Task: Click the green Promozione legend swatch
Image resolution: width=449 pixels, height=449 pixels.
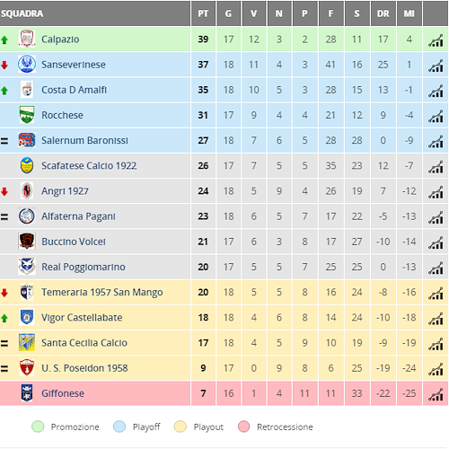Action: [38, 427]
